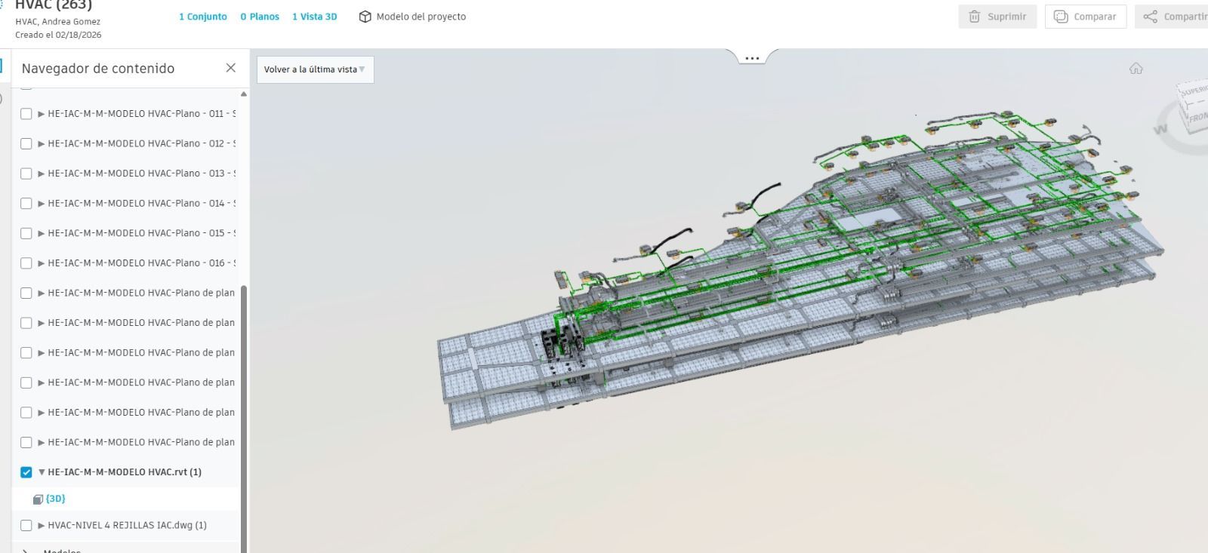Close the Navegador de contenido panel

click(231, 68)
